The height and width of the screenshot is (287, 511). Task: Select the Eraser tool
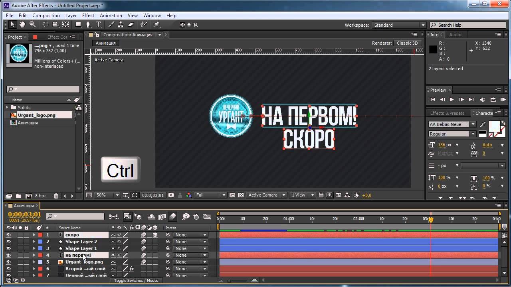click(131, 25)
